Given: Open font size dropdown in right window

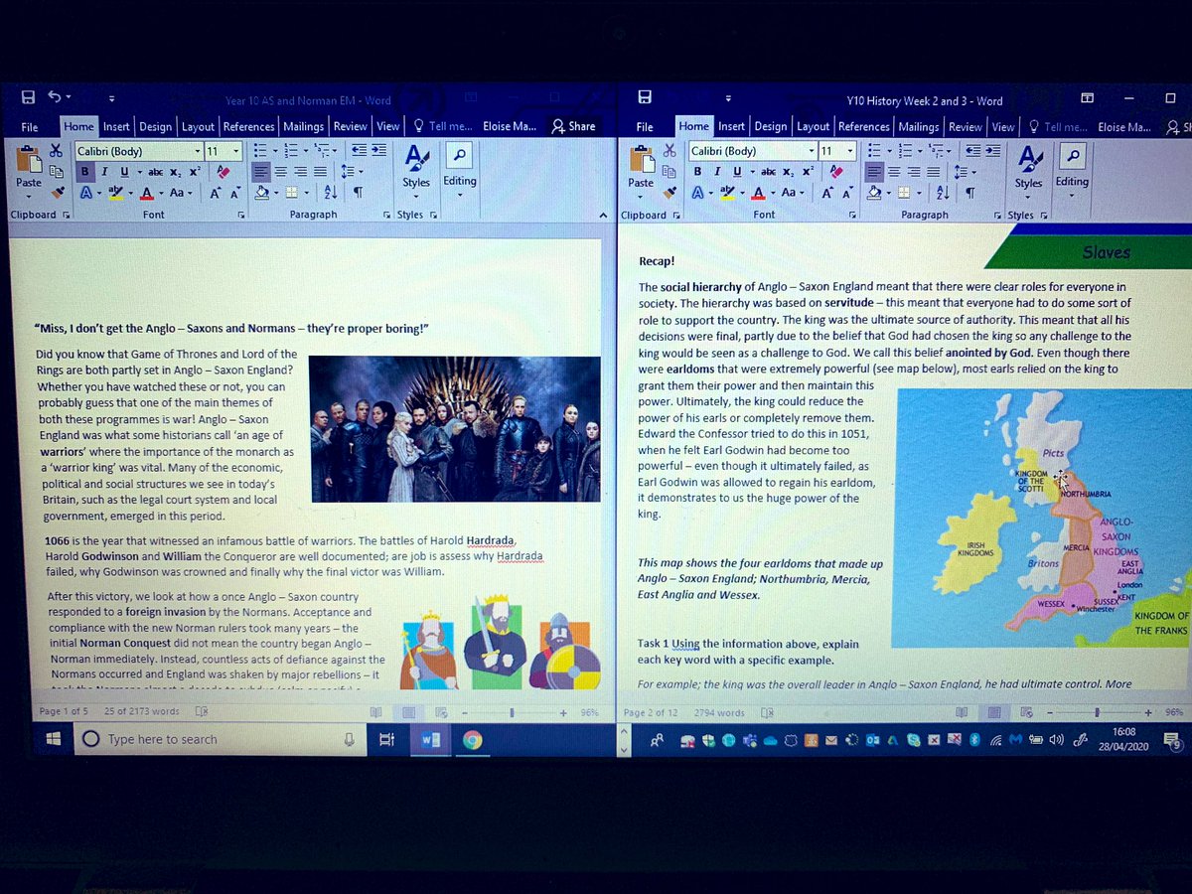Looking at the screenshot, I should click(x=849, y=151).
